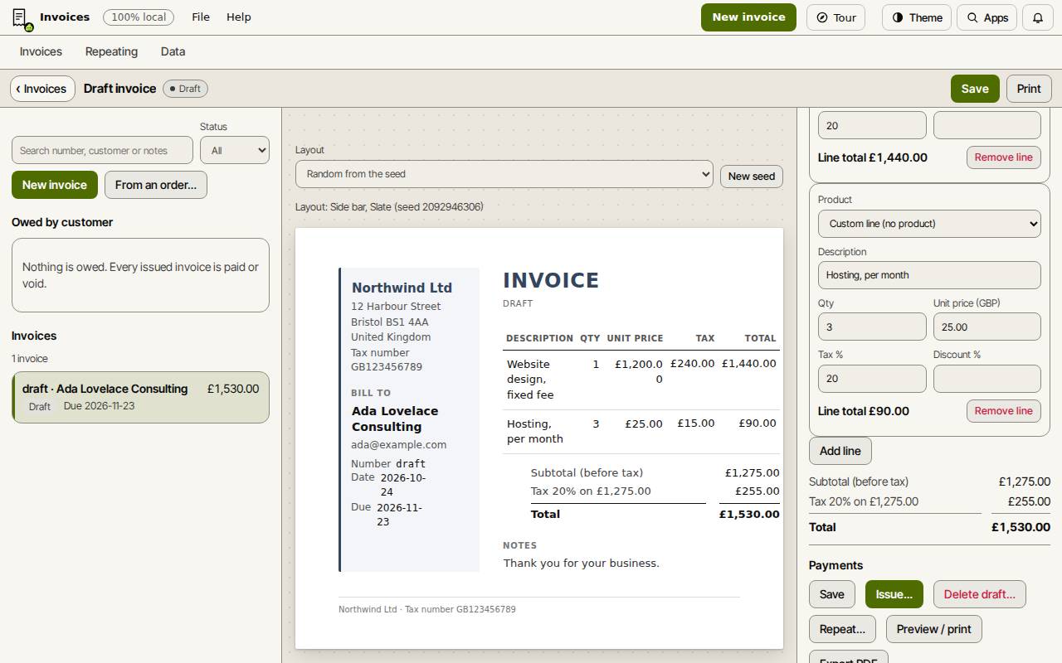The image size is (1062, 663).
Task: Open the Help menu
Action: [239, 17]
